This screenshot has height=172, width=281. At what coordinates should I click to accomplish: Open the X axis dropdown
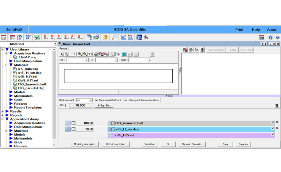(116, 60)
